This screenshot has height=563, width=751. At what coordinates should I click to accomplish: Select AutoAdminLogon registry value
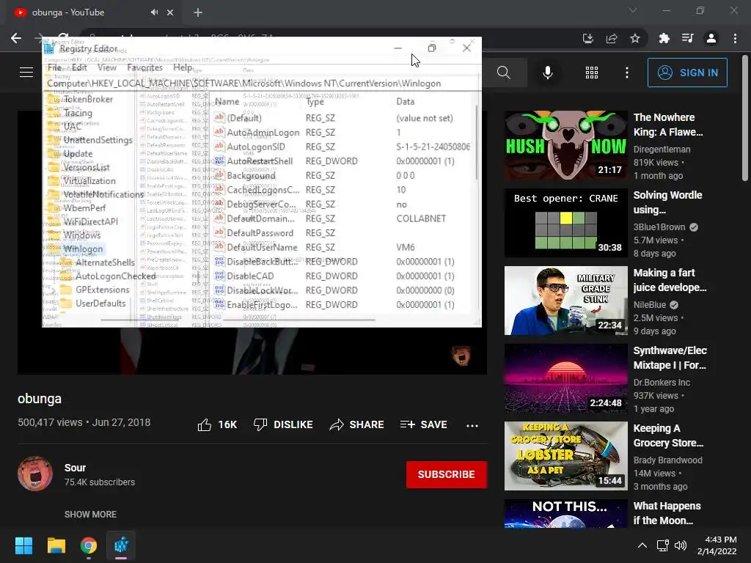click(x=263, y=132)
